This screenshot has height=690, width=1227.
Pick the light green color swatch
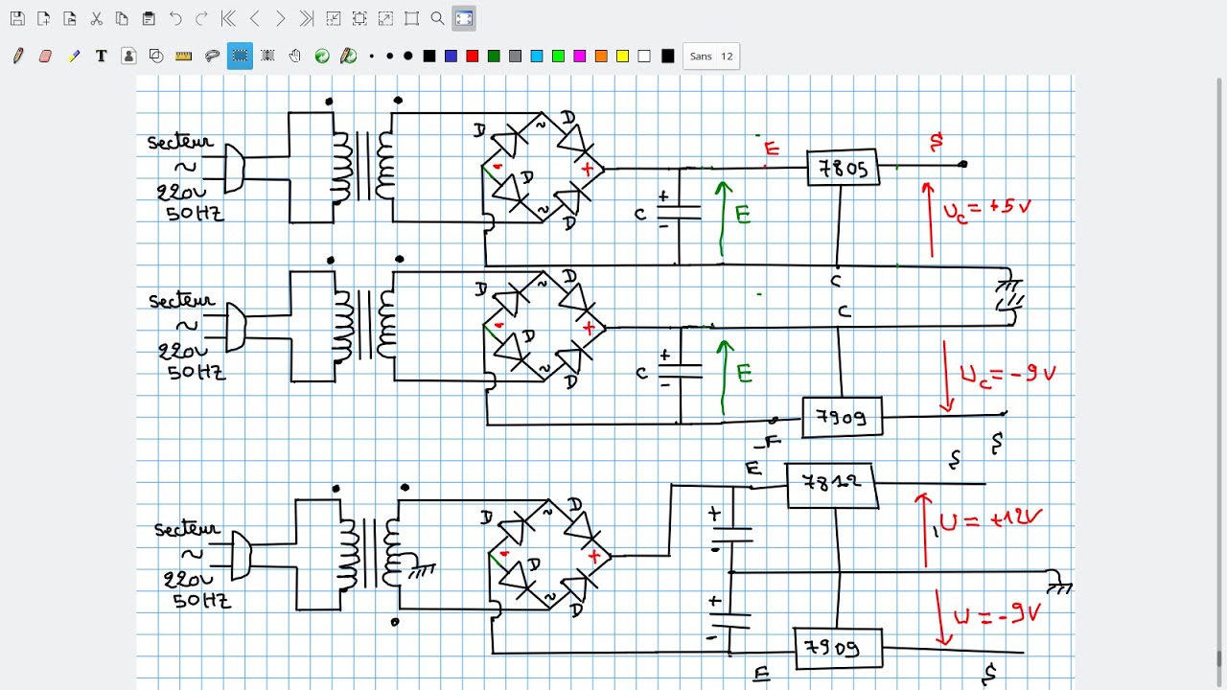click(558, 57)
